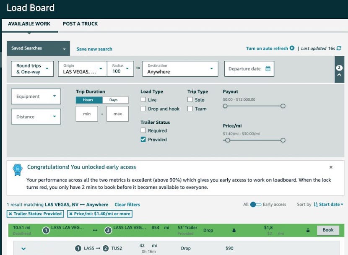
Task: Click the lock icon beside Book button
Action: coord(308,230)
